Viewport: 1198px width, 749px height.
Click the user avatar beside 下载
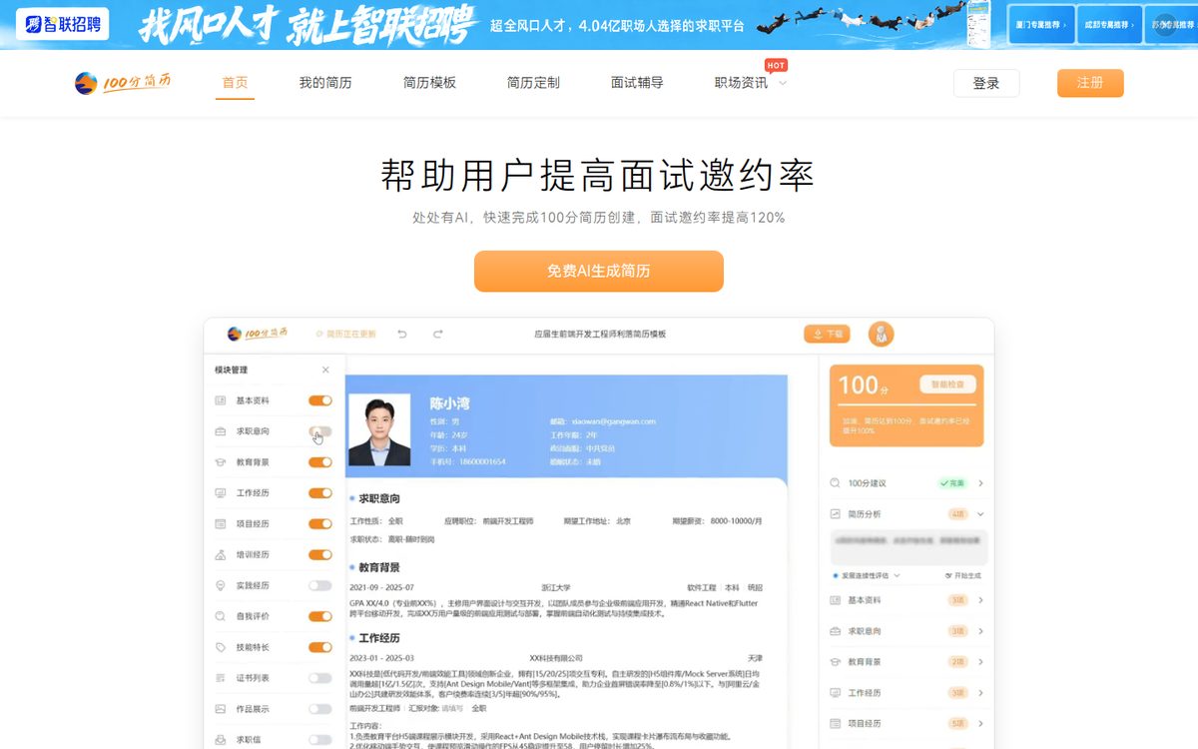point(881,335)
